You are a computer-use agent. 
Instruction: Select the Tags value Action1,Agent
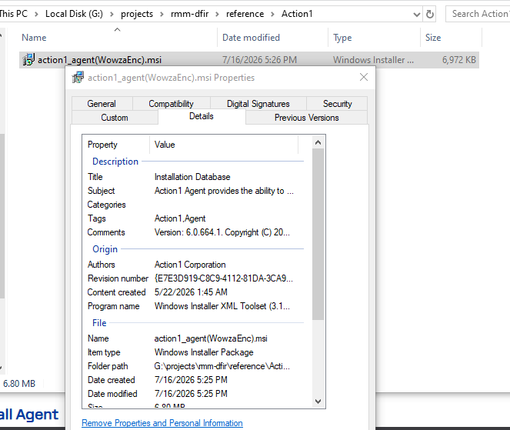180,218
